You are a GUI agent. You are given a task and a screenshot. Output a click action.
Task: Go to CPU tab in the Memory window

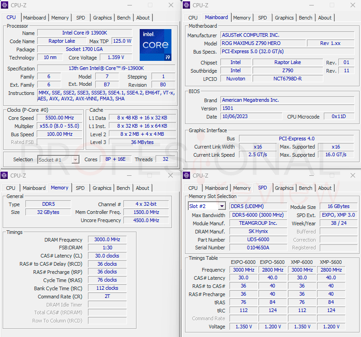10,188
